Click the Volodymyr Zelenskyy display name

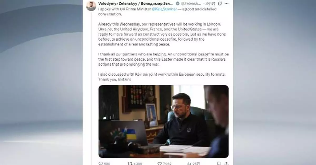tap(136, 3)
